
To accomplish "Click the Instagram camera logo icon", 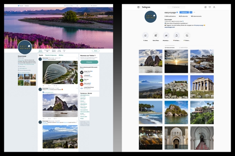I will (x=138, y=7).
